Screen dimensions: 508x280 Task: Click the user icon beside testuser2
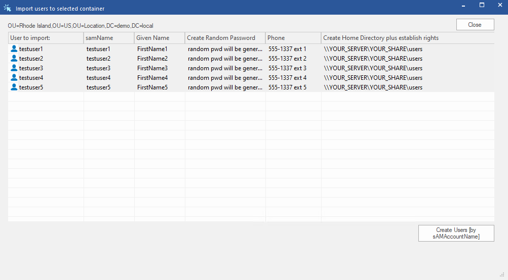[14, 59]
